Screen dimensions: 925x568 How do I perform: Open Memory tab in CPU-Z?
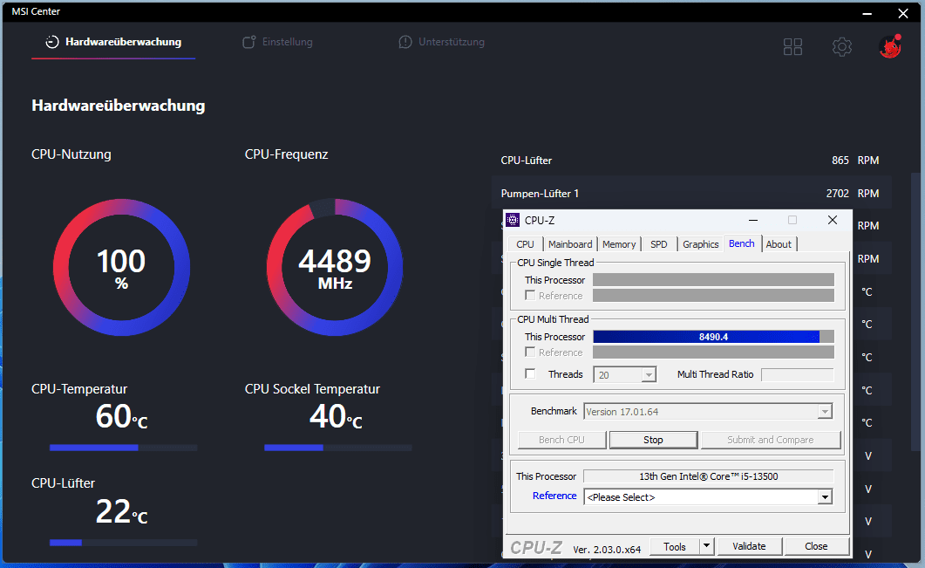[x=619, y=244]
